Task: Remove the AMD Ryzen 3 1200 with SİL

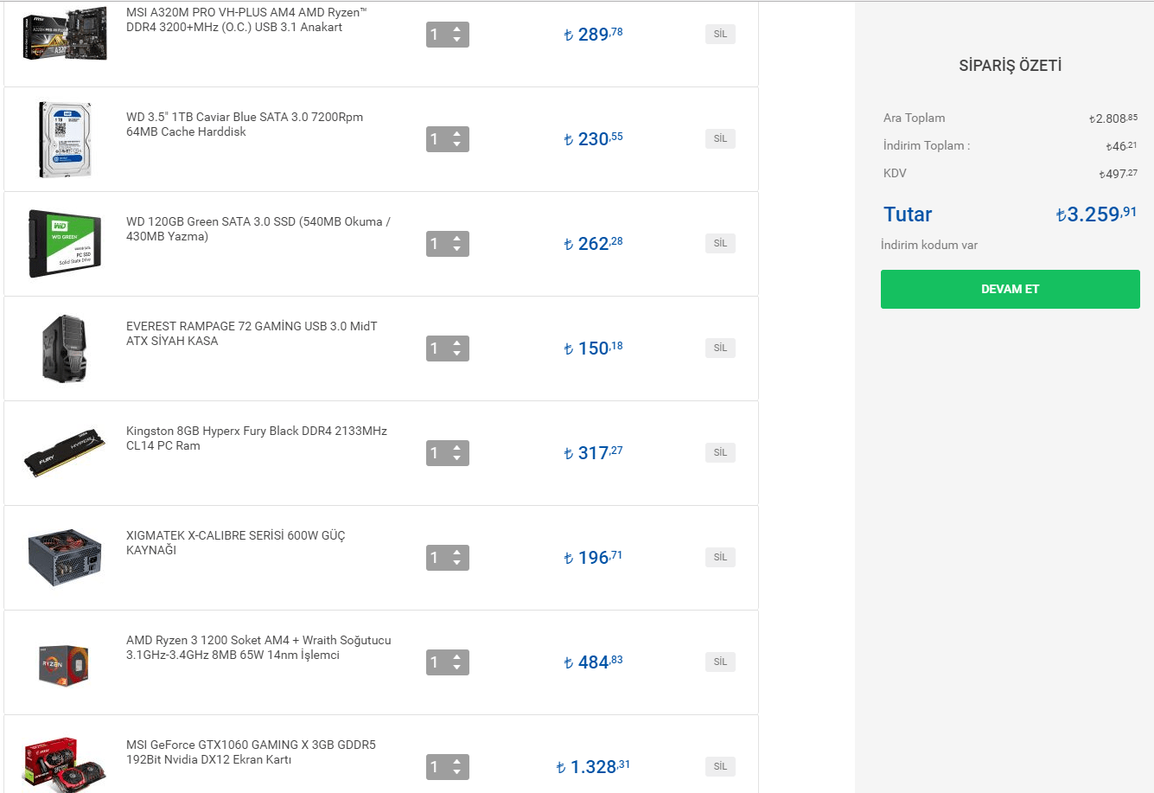Action: click(720, 662)
